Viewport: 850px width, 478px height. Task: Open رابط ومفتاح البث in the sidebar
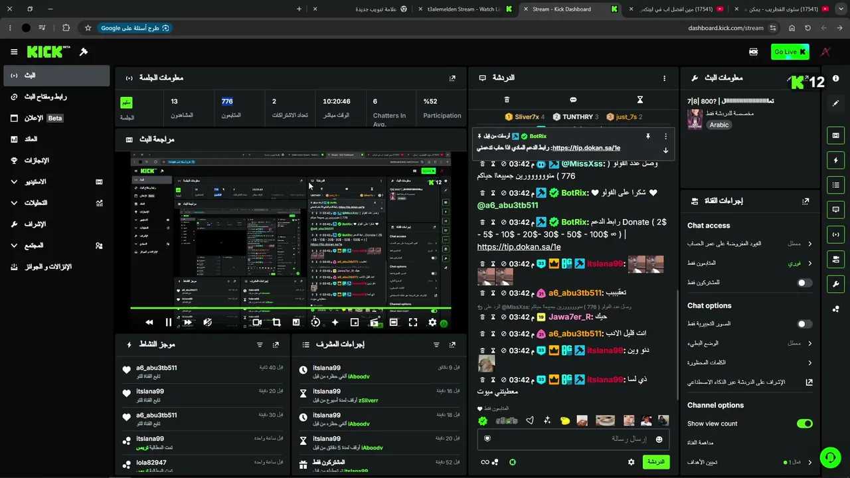coord(56,97)
